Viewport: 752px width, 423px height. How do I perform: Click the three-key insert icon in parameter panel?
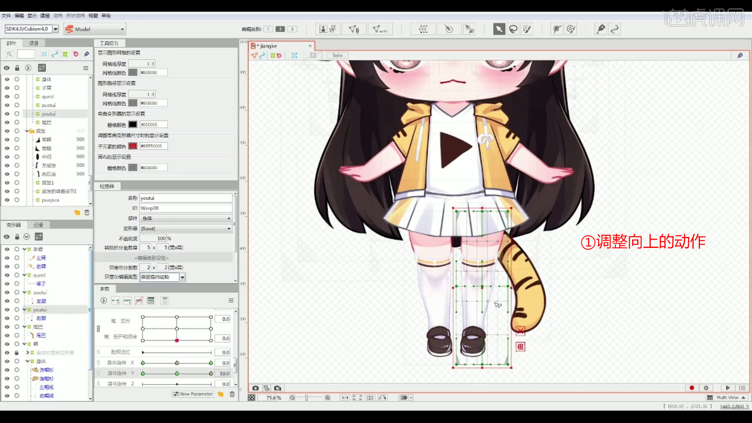[x=127, y=301]
